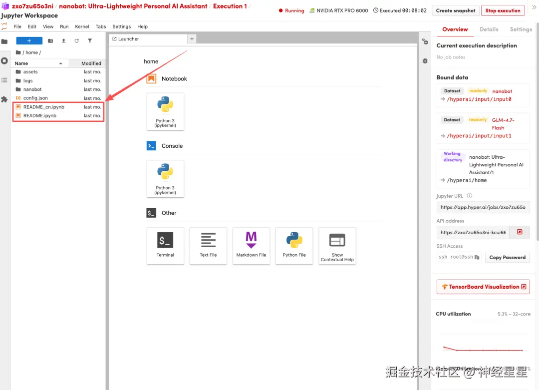Viewport: 539px width, 390px height.
Task: Click the SSH access command field
Action: [x=459, y=257]
